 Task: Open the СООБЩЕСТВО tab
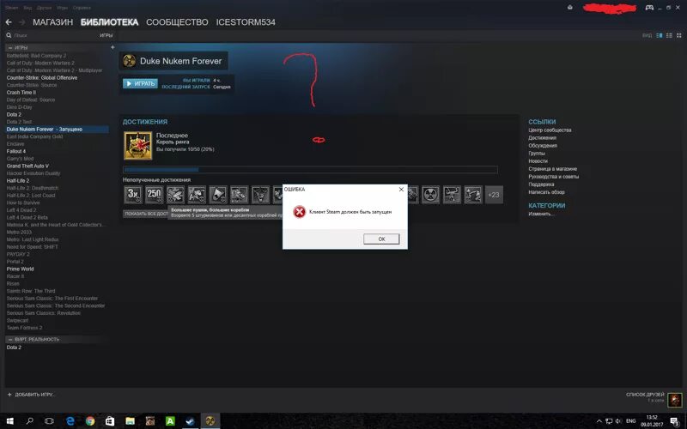pyautogui.click(x=177, y=22)
